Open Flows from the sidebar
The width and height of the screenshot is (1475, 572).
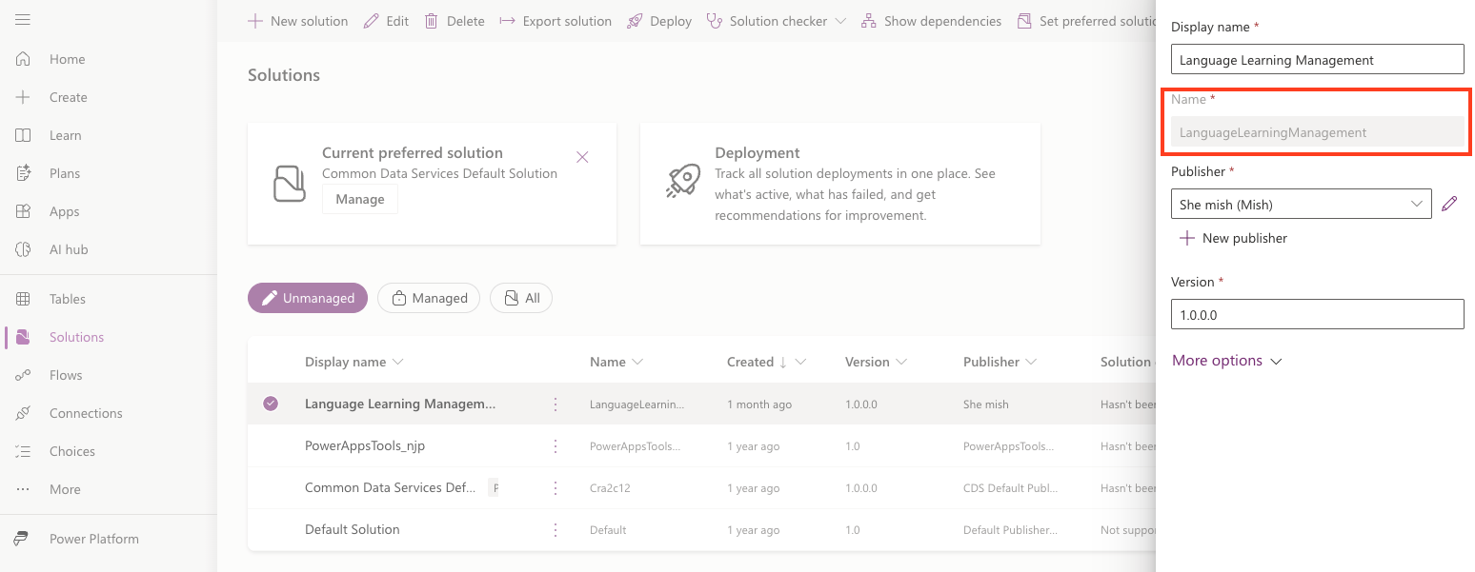(x=65, y=375)
